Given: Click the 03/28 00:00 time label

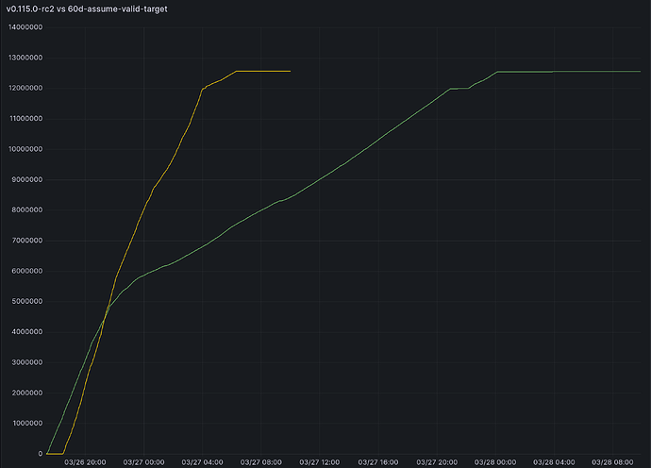Looking at the screenshot, I should 495,462.
